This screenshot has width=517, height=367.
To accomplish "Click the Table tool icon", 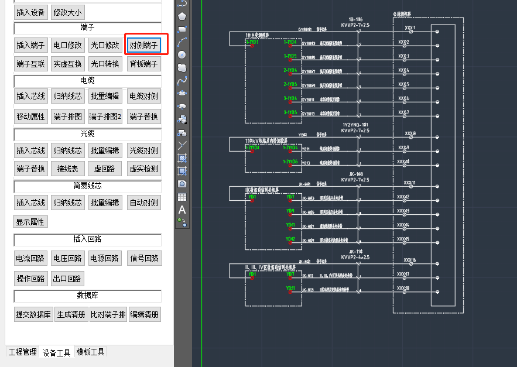I will [182, 197].
